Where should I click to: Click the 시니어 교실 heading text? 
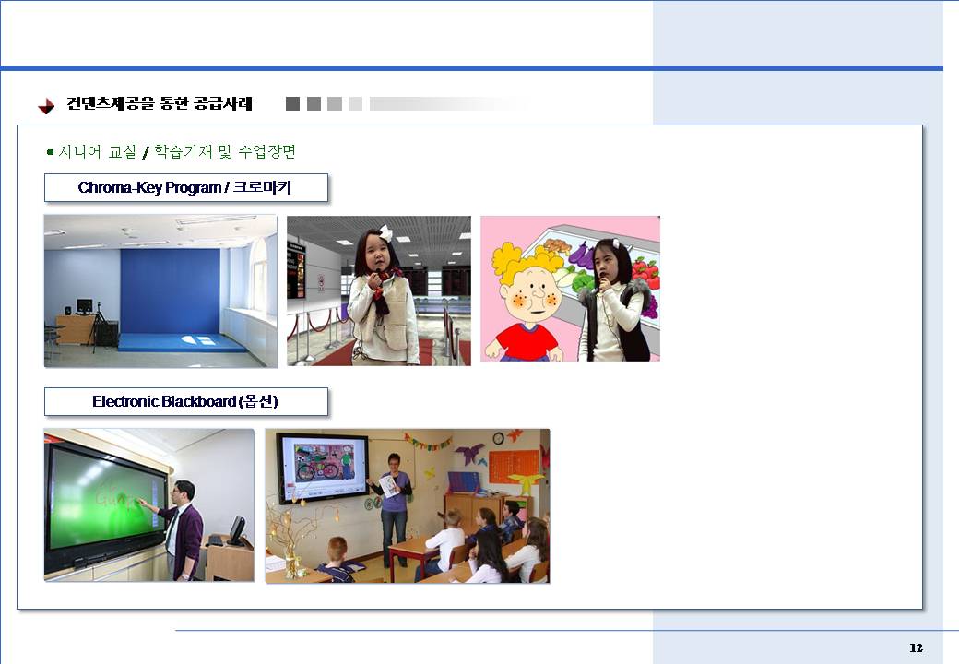[97, 151]
